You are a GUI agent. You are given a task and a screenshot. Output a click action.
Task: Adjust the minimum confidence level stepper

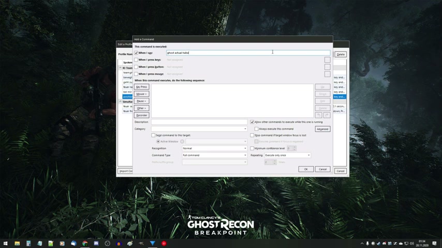coord(294,148)
